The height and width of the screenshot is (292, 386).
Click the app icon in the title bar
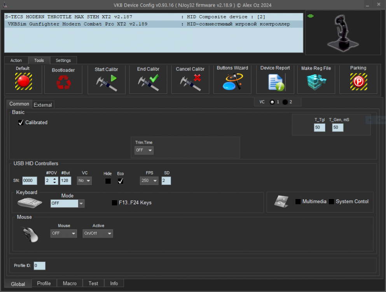(5, 5)
